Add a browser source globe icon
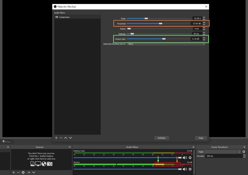 (44, 164)
